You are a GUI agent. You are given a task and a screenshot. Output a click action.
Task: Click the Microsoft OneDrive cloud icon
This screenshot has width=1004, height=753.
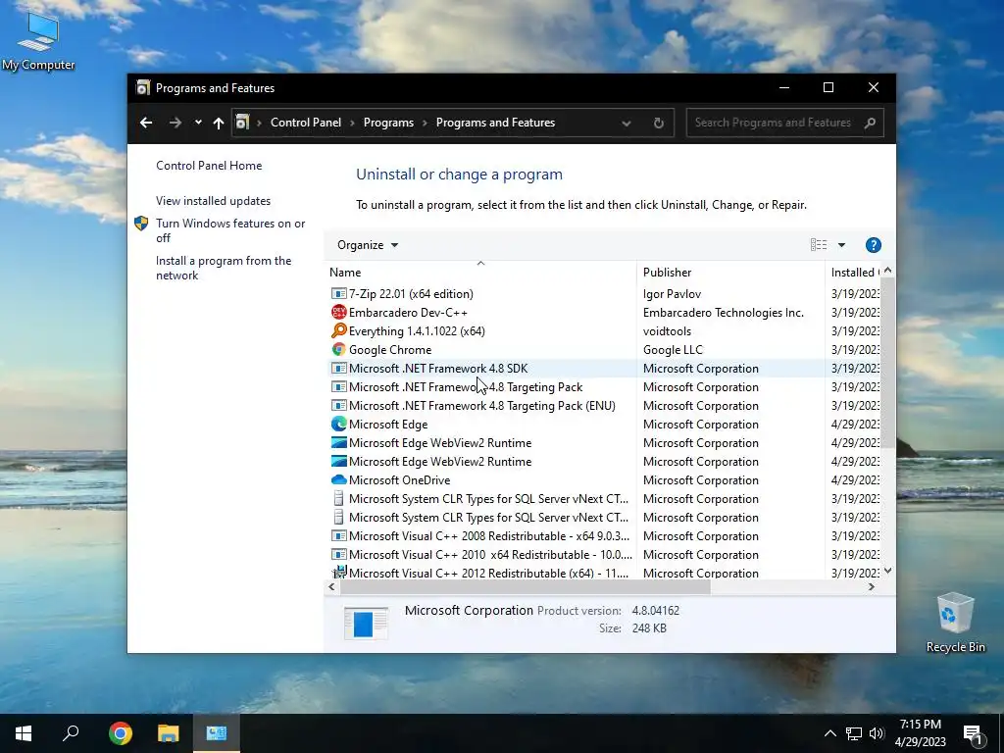[x=338, y=479]
